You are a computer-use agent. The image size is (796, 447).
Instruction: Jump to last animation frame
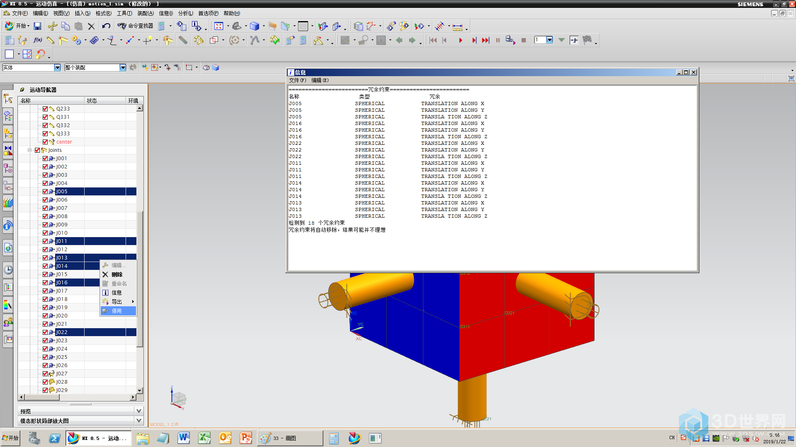[x=485, y=40]
